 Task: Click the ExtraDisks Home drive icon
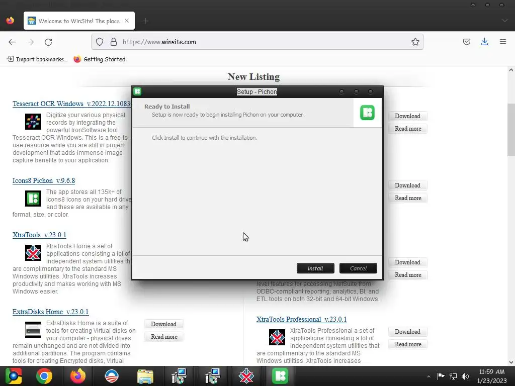point(33,330)
